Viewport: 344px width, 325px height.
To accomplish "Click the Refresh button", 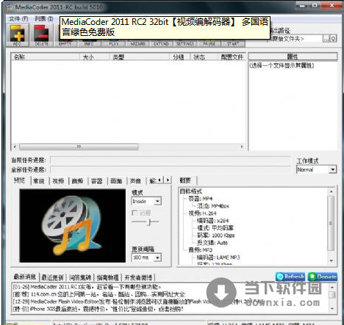I will [x=290, y=277].
